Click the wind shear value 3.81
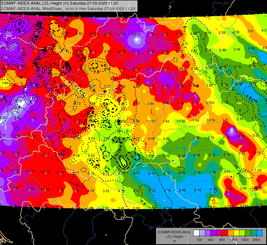This screenshot has height=245, width=267. pos(250,31)
